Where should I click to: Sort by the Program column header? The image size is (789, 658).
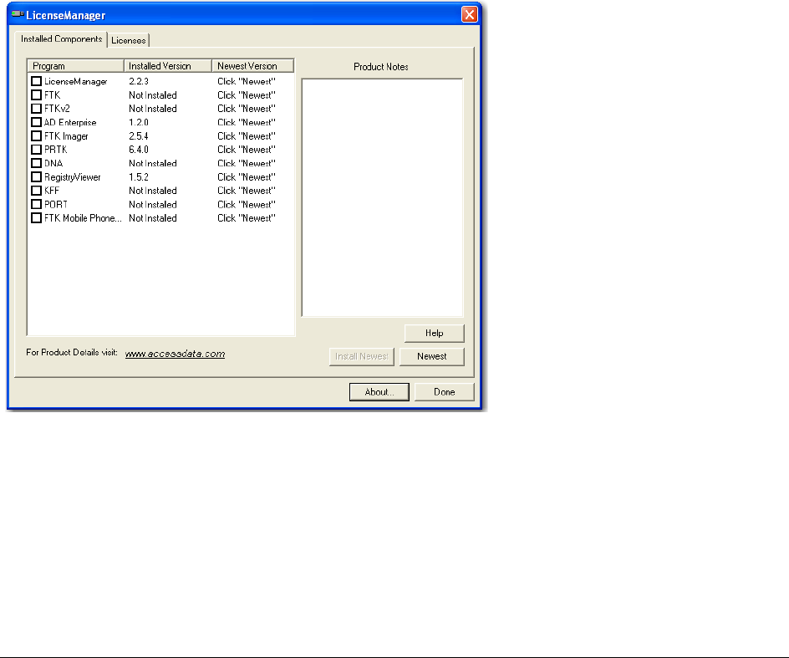75,66
